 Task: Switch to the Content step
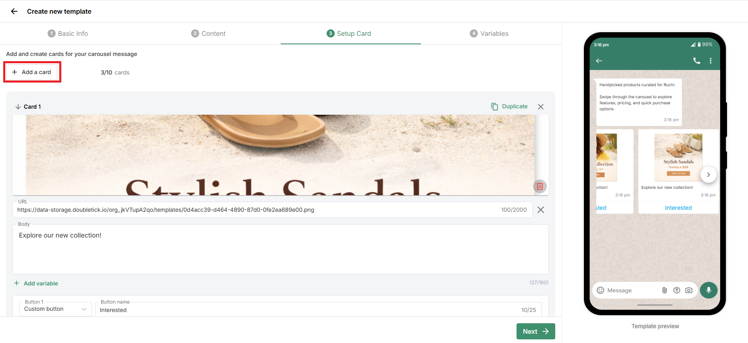click(208, 33)
